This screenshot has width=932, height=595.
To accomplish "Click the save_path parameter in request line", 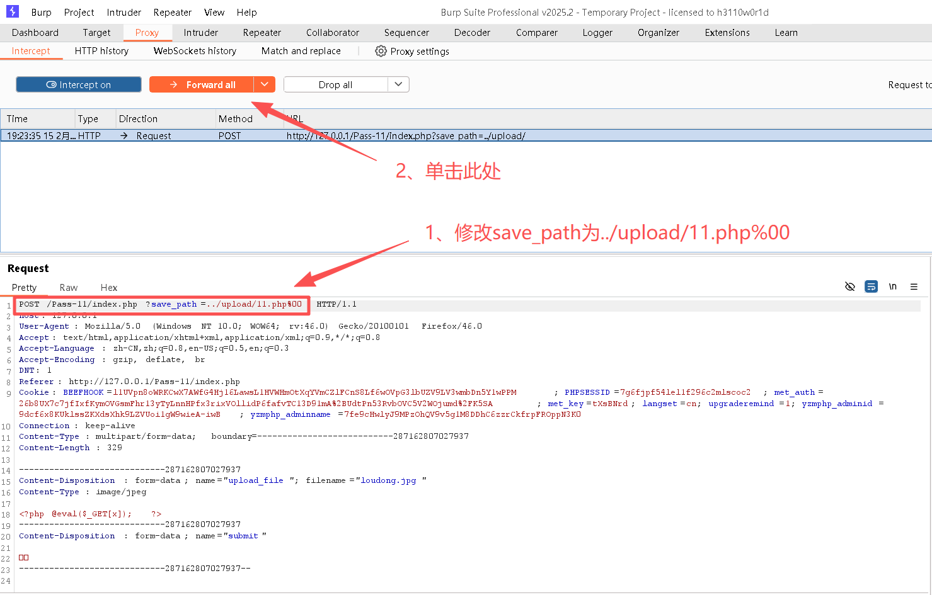I will coord(174,304).
